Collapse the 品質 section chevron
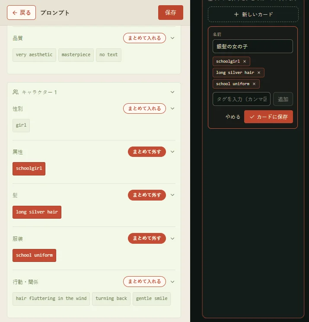This screenshot has width=309, height=322. tap(172, 38)
